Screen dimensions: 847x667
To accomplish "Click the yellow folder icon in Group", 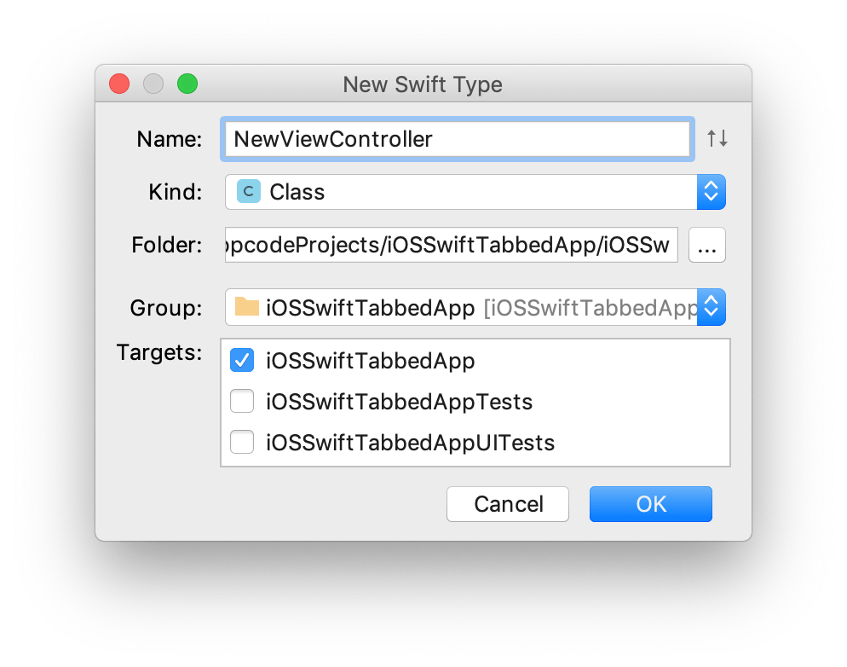I will click(x=247, y=307).
